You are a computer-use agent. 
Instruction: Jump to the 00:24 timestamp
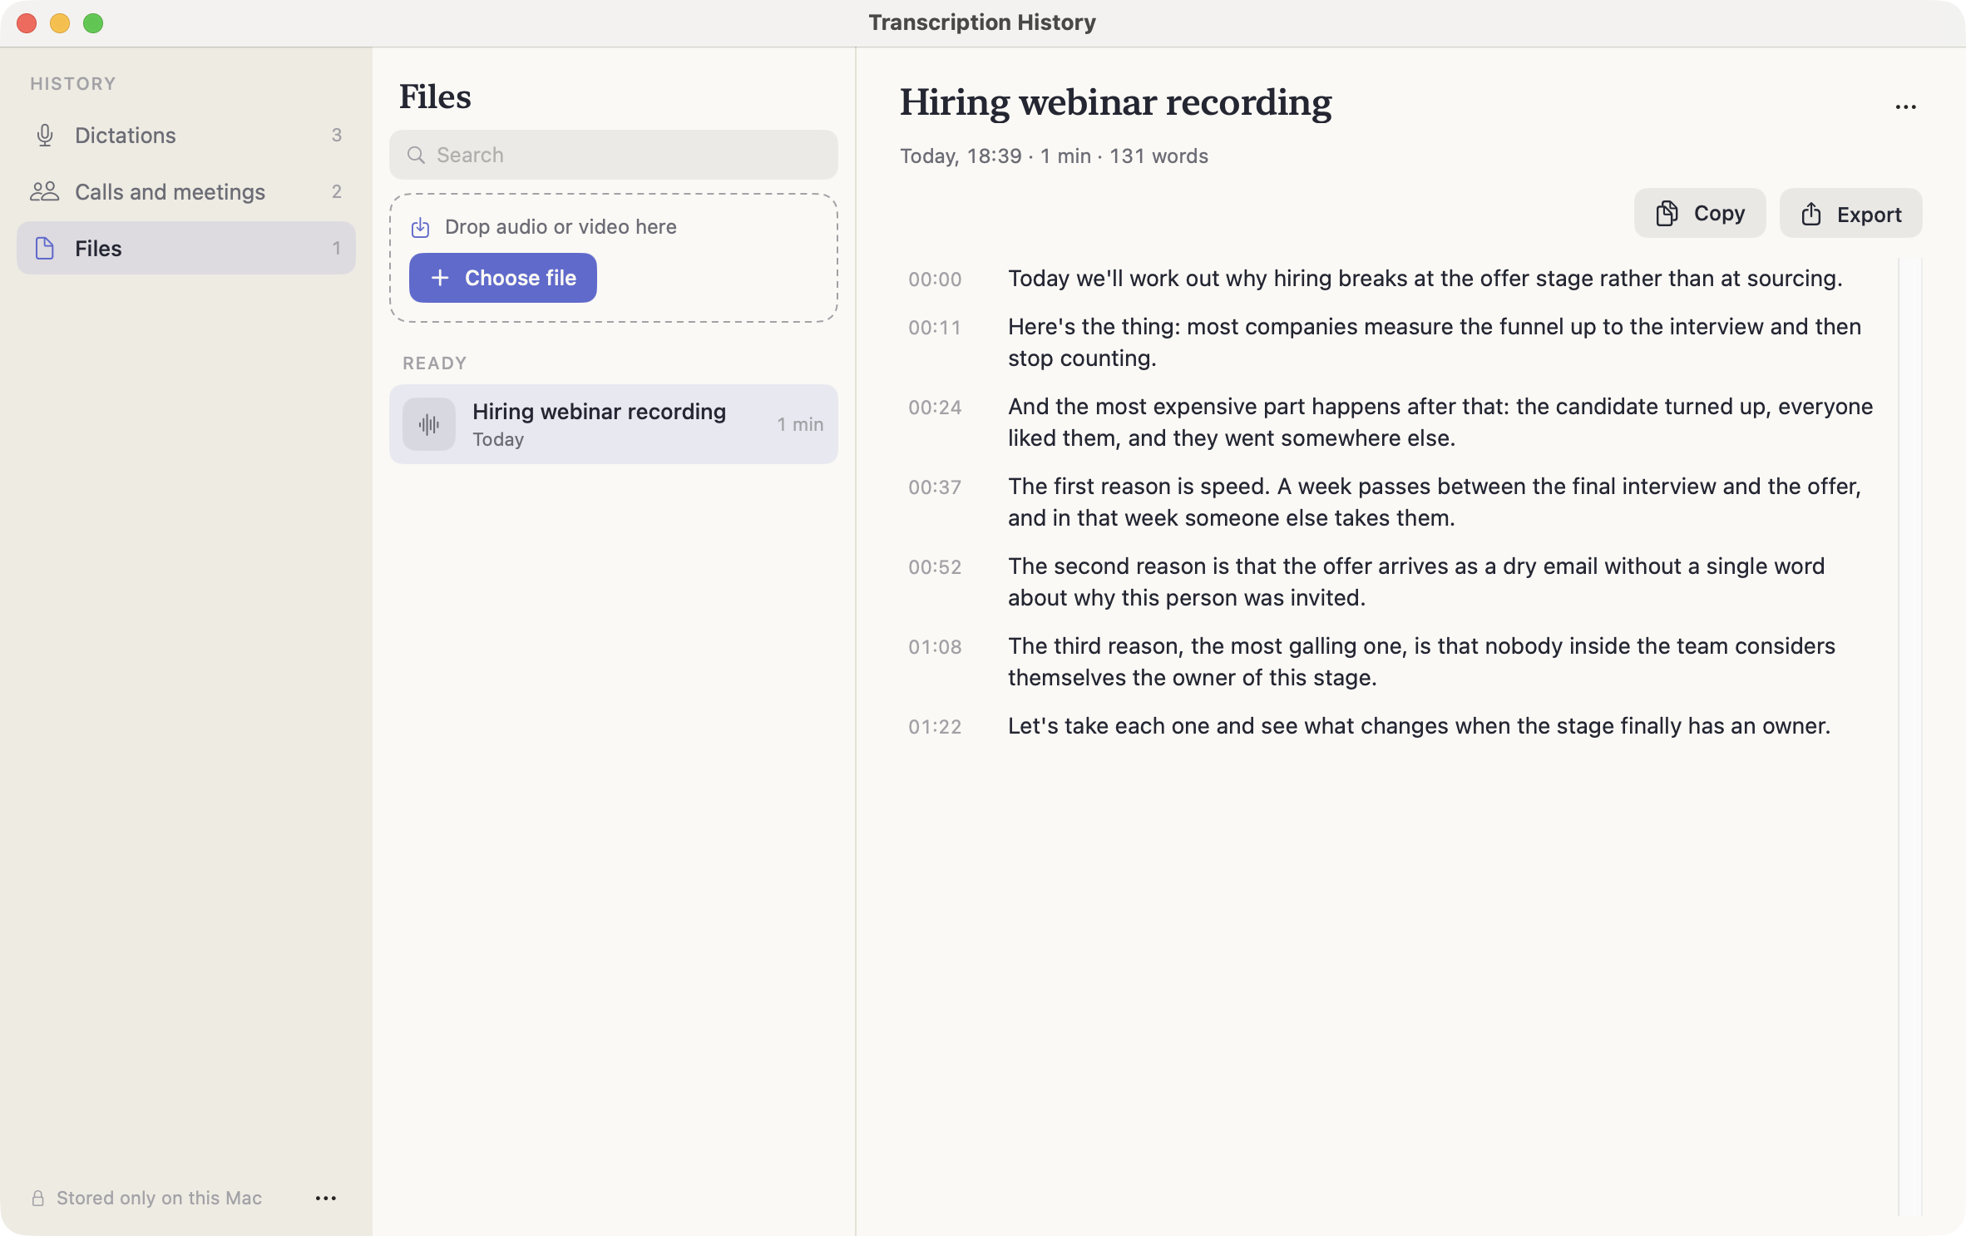(935, 408)
